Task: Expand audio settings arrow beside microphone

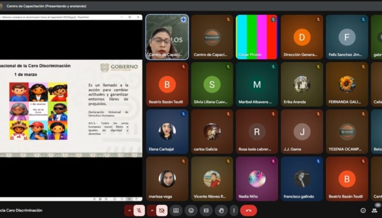Action: coord(129,211)
